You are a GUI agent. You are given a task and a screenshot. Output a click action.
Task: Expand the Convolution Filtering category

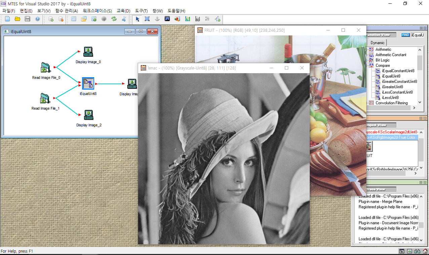point(391,103)
